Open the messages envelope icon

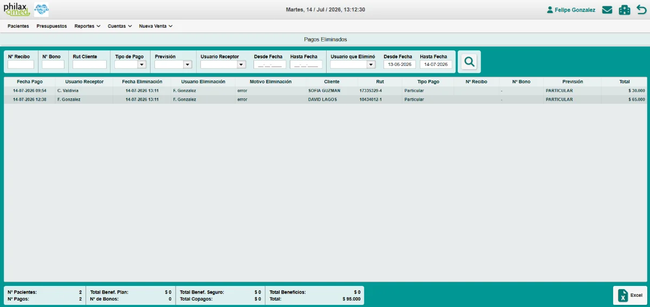(607, 10)
